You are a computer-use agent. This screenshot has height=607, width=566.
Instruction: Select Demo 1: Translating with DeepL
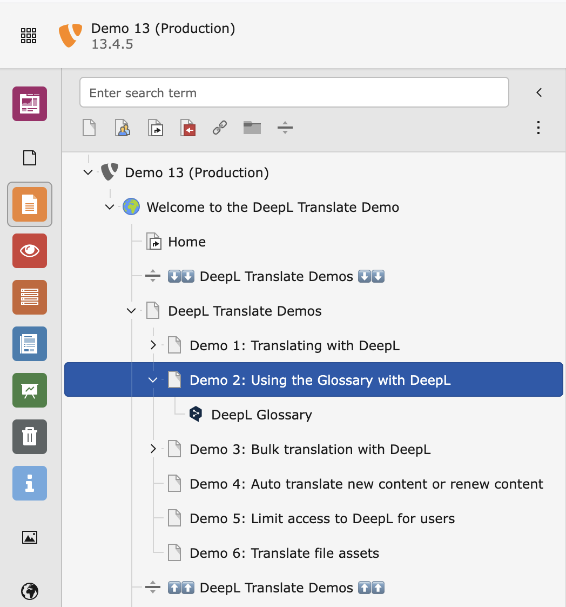point(295,346)
